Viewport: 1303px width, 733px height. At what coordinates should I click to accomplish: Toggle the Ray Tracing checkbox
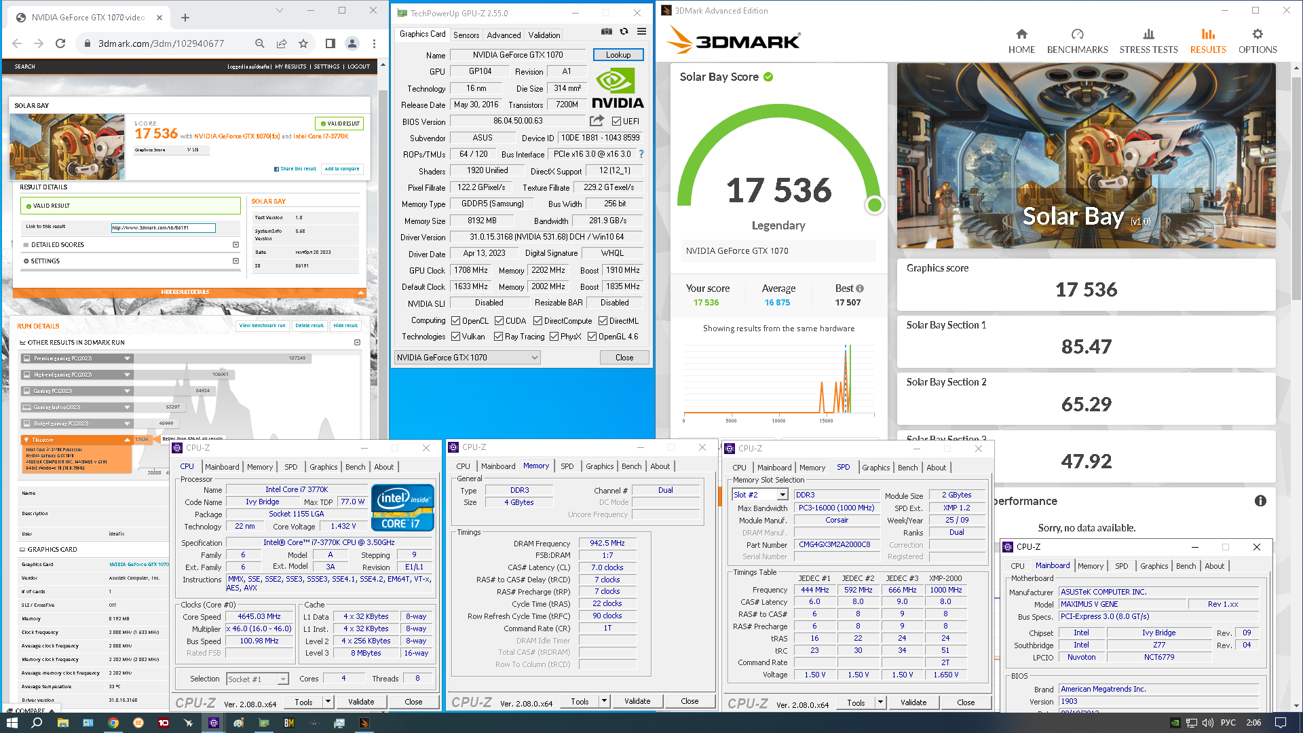point(498,337)
